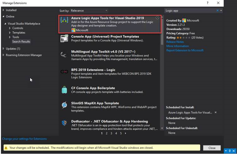Expand the Updates (1) category
This screenshot has width=237, height=154.
tap(3, 48)
